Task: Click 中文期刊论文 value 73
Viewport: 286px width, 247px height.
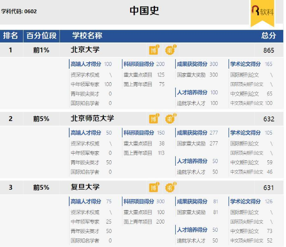Action: [270, 231]
